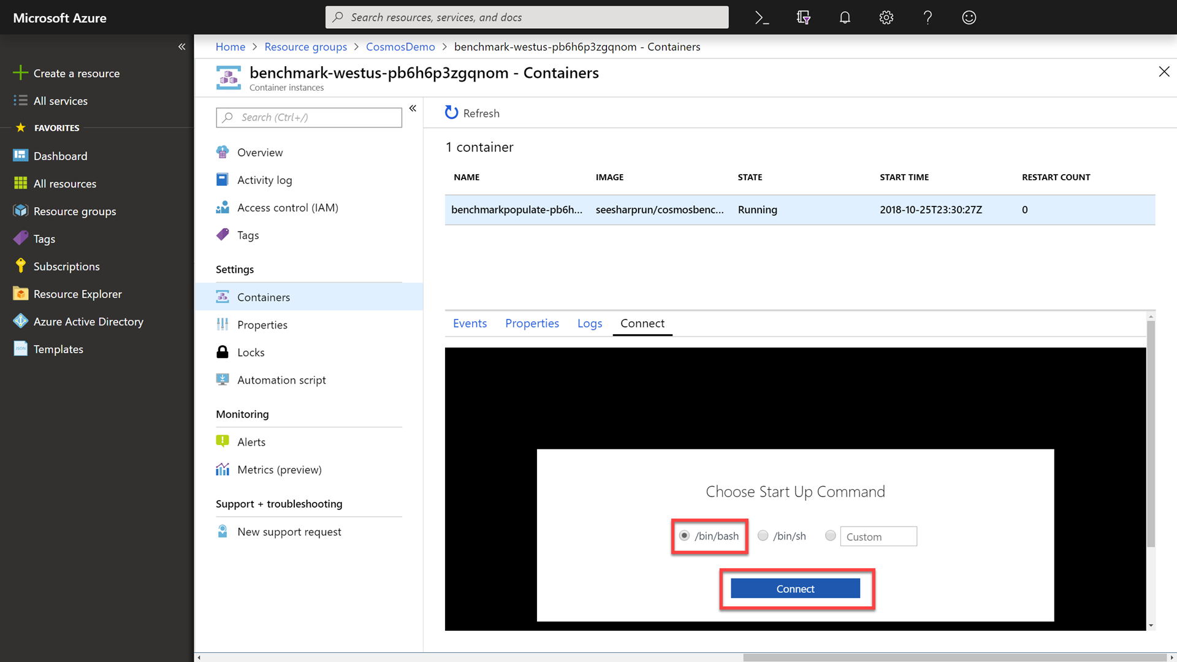Click the Azure search bar
Image resolution: width=1177 pixels, height=662 pixels.
click(x=527, y=17)
